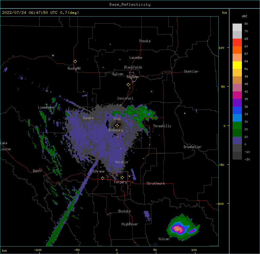This screenshot has width=260, height=254.
Task: Click the yellow radar site marker near Didsbury
Action: coord(117,126)
